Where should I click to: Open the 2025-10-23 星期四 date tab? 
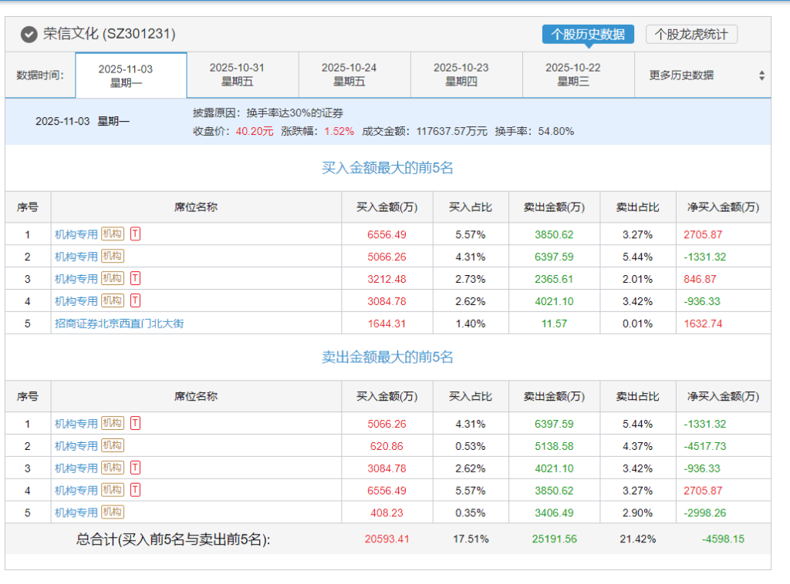[461, 75]
